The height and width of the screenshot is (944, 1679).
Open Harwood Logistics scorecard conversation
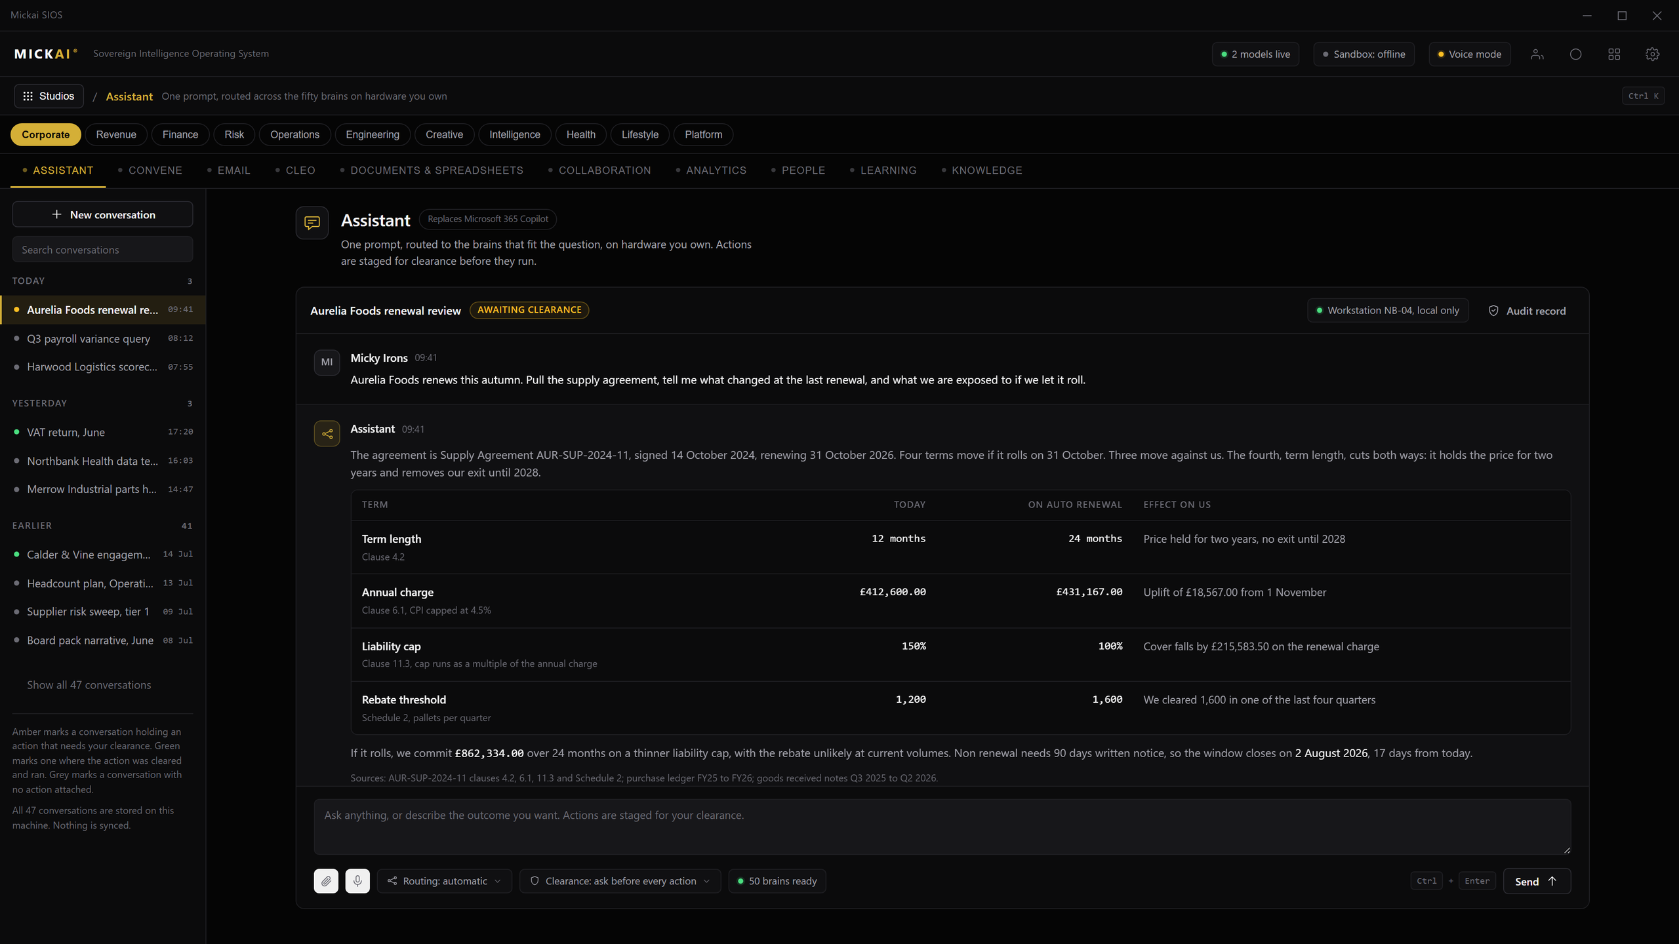(x=103, y=367)
